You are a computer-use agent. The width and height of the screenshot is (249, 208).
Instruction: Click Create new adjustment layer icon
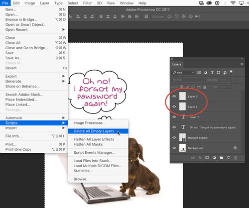click(214, 158)
